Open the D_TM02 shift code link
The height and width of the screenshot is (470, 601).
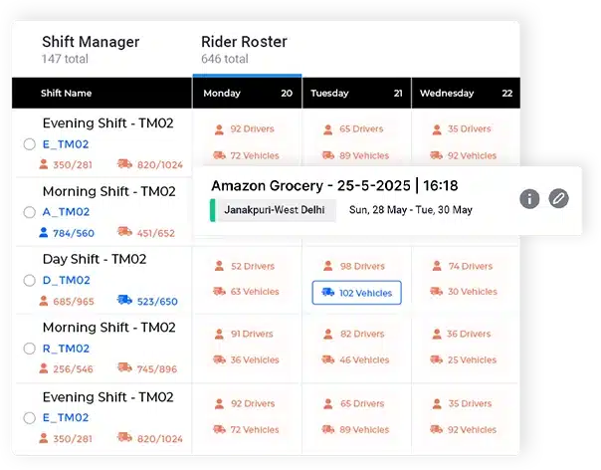[67, 280]
